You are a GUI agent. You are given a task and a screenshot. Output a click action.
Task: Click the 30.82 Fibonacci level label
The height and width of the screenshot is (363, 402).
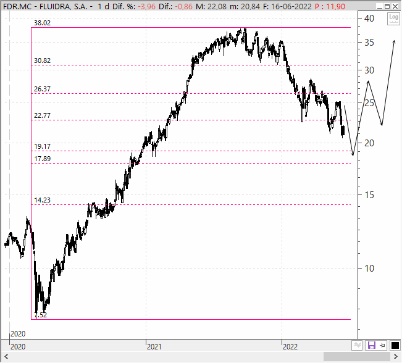click(43, 60)
